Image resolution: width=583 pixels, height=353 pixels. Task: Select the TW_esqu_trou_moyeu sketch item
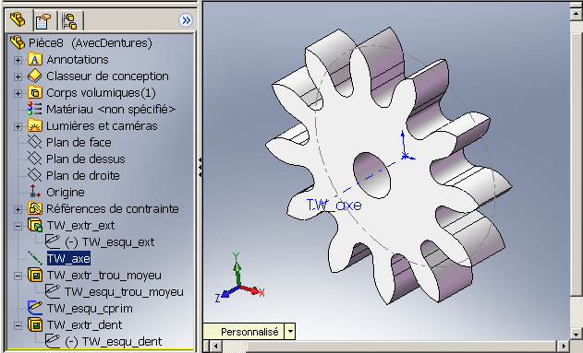pyautogui.click(x=115, y=292)
